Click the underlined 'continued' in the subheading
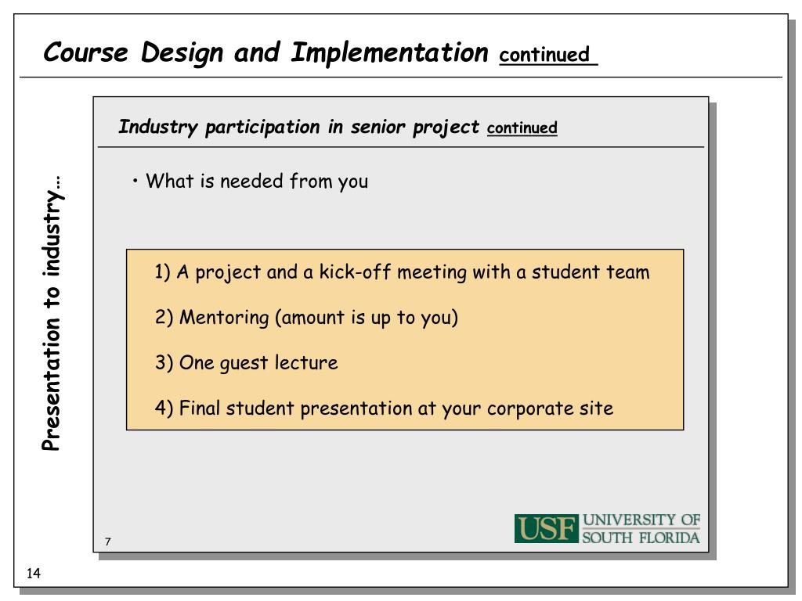The image size is (802, 601). (x=522, y=128)
